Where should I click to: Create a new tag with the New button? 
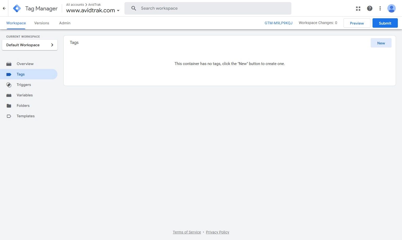pyautogui.click(x=381, y=43)
